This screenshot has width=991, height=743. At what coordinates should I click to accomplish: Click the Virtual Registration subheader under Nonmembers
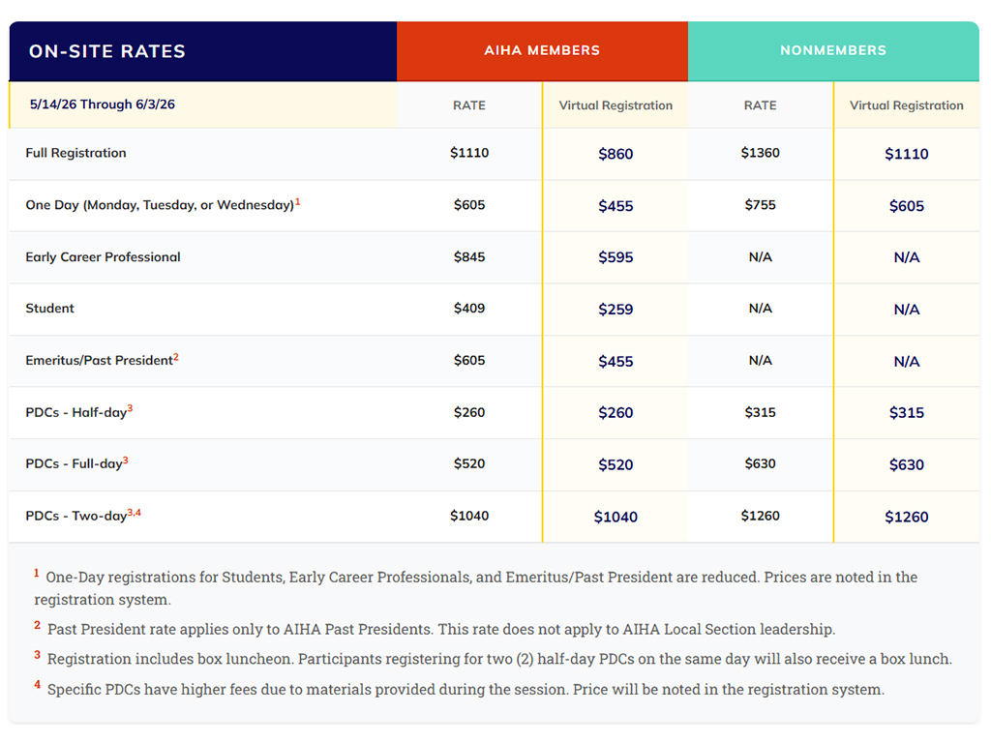click(907, 105)
